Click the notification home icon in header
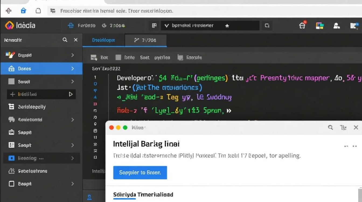The width and height of the screenshot is (362, 202). (302, 25)
